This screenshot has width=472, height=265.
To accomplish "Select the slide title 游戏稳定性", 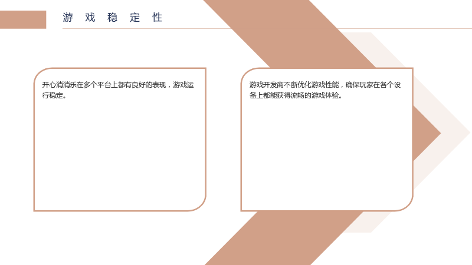I will coord(113,18).
